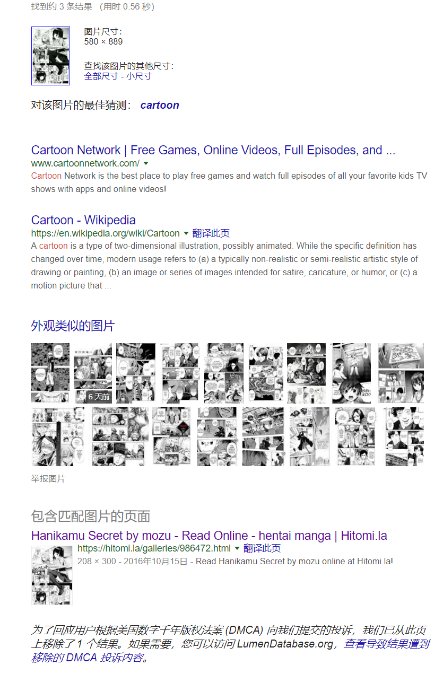Open the Cartoon Network result title
The image size is (443, 674).
[x=213, y=150]
